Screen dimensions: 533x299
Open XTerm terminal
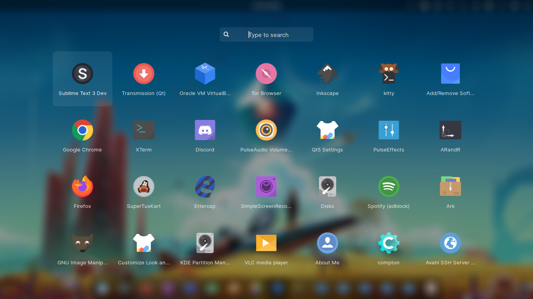coord(144,130)
